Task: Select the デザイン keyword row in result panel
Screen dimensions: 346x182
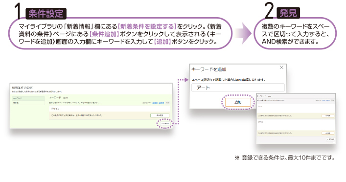Action: pos(296,126)
